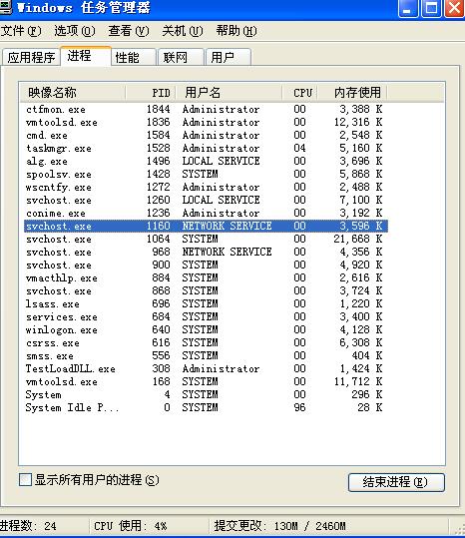Select the taskmgr.exe process row
Image resolution: width=465 pixels, height=538 pixels.
pyautogui.click(x=206, y=148)
